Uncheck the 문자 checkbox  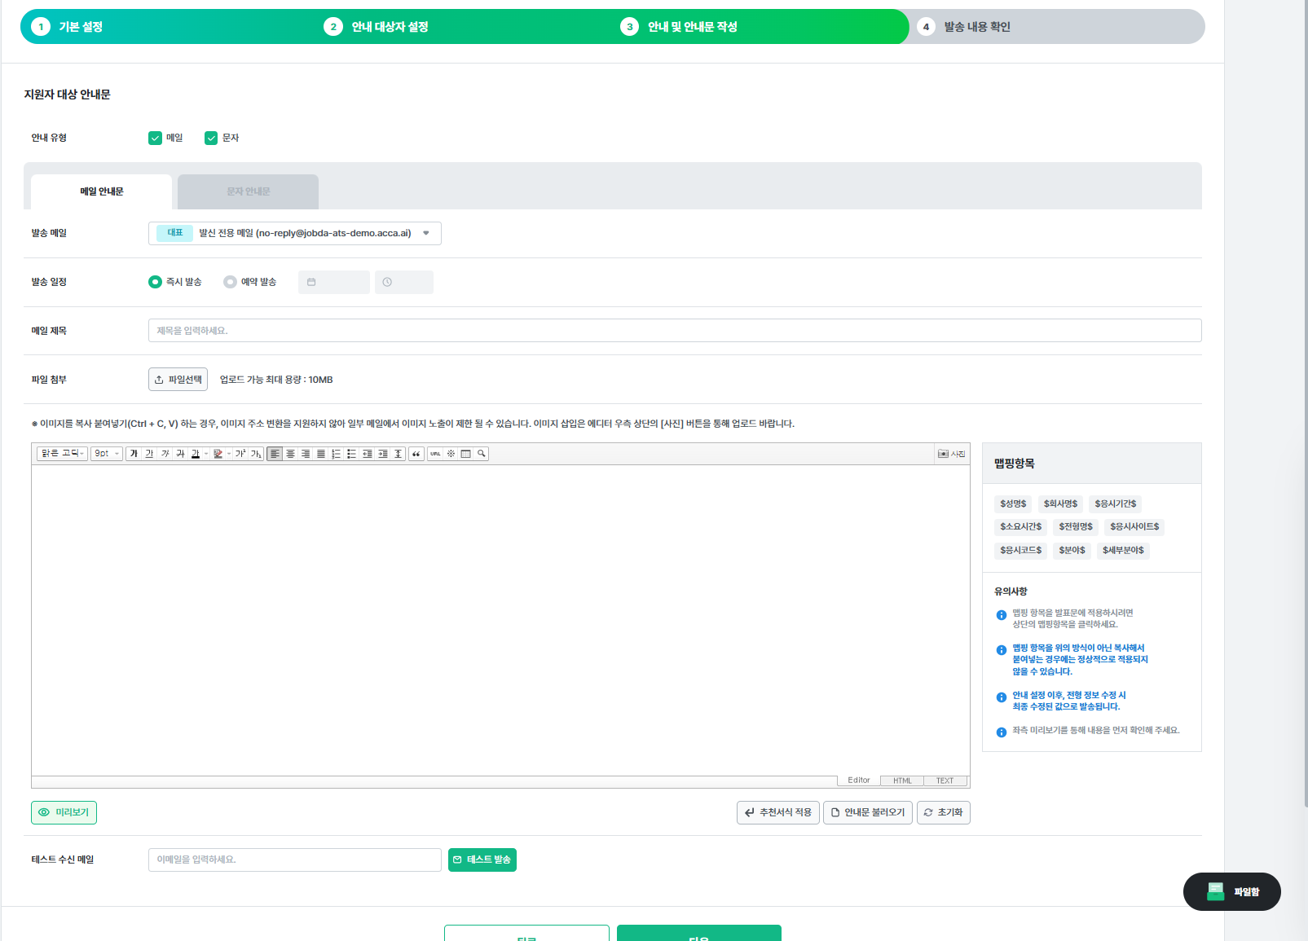[x=211, y=138]
